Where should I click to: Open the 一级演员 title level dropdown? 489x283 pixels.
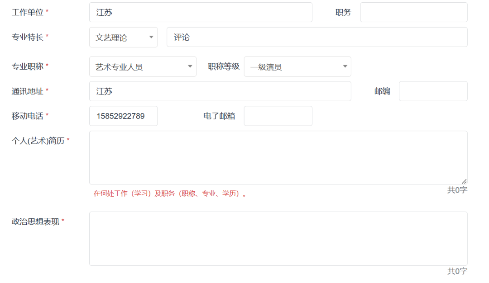(297, 67)
